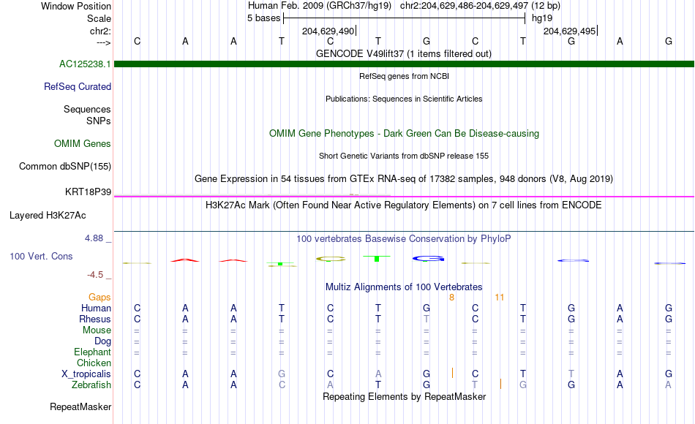The image size is (695, 424).
Task: Click the olive C PhyloP conservation glyph
Action: 330,260
